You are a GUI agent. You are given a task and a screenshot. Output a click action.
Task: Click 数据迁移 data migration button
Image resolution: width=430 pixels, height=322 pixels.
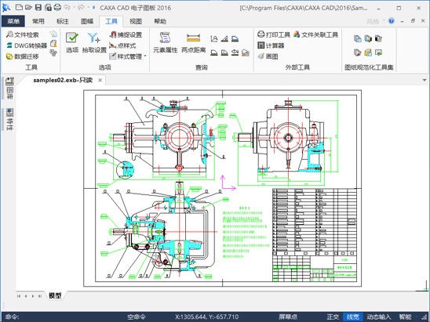coord(23,56)
